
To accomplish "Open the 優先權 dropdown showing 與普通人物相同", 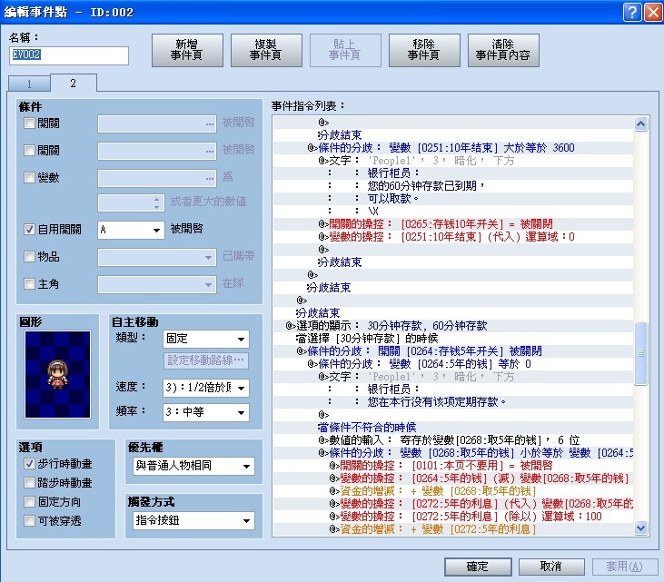I will [x=193, y=466].
